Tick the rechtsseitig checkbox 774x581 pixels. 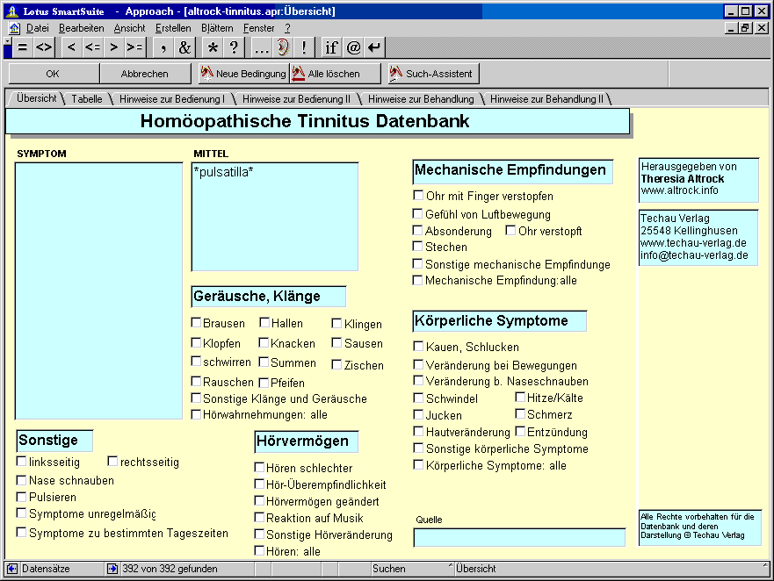[112, 461]
